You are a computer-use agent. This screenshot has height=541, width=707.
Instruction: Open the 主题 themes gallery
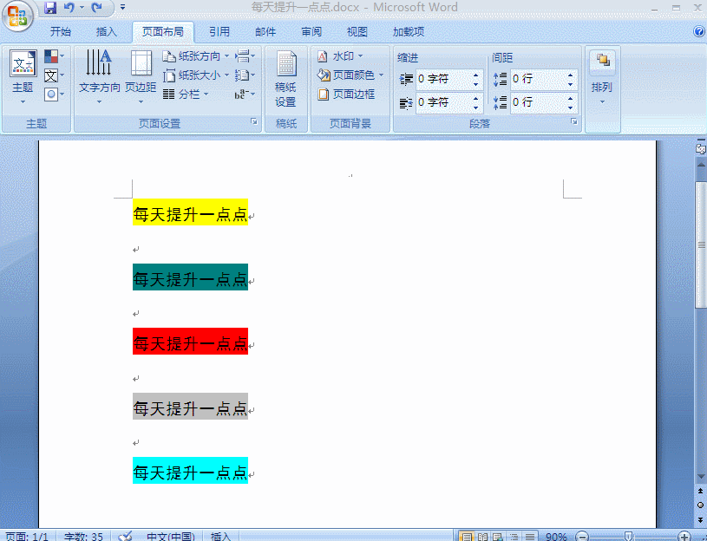tap(23, 76)
